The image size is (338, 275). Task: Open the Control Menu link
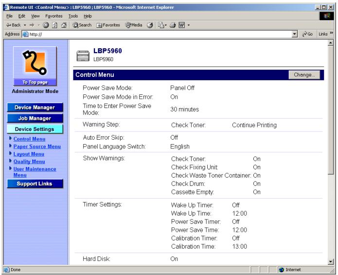[x=29, y=139]
